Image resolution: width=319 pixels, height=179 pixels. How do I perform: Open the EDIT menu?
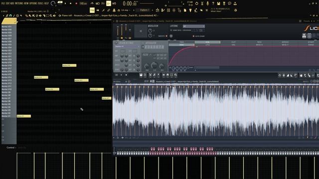[7, 3]
